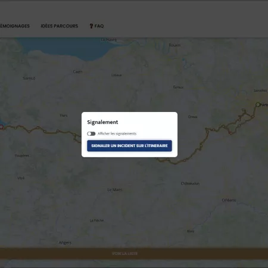Select the red end marker at left edge
Image resolution: width=268 pixels, height=268 pixels.
pos(1,127)
